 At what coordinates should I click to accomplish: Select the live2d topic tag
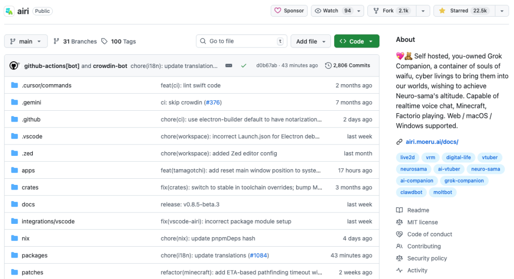407,157
